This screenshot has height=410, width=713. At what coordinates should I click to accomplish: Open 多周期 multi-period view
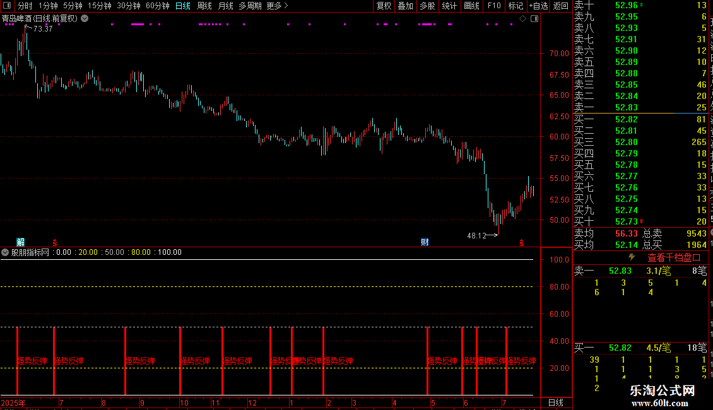coord(250,6)
